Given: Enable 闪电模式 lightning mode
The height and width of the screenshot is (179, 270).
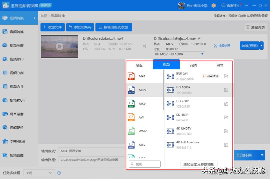Looking at the screenshot, I should [x=211, y=76].
